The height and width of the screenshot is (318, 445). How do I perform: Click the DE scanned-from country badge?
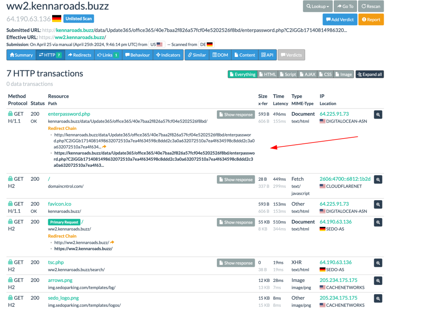206,45
